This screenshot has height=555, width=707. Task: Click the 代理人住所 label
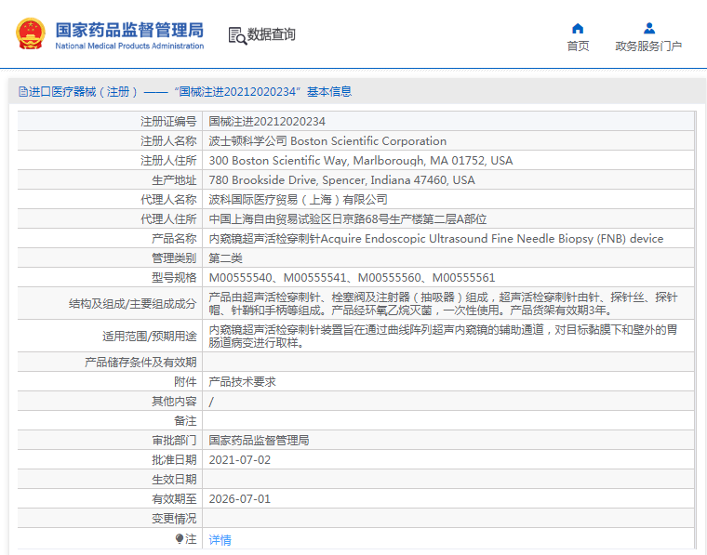[x=168, y=219]
